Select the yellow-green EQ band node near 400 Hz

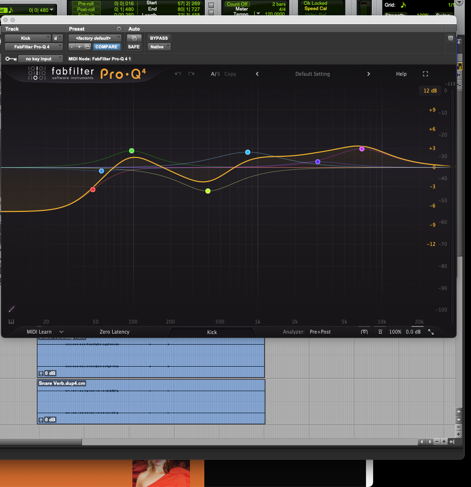coord(208,191)
